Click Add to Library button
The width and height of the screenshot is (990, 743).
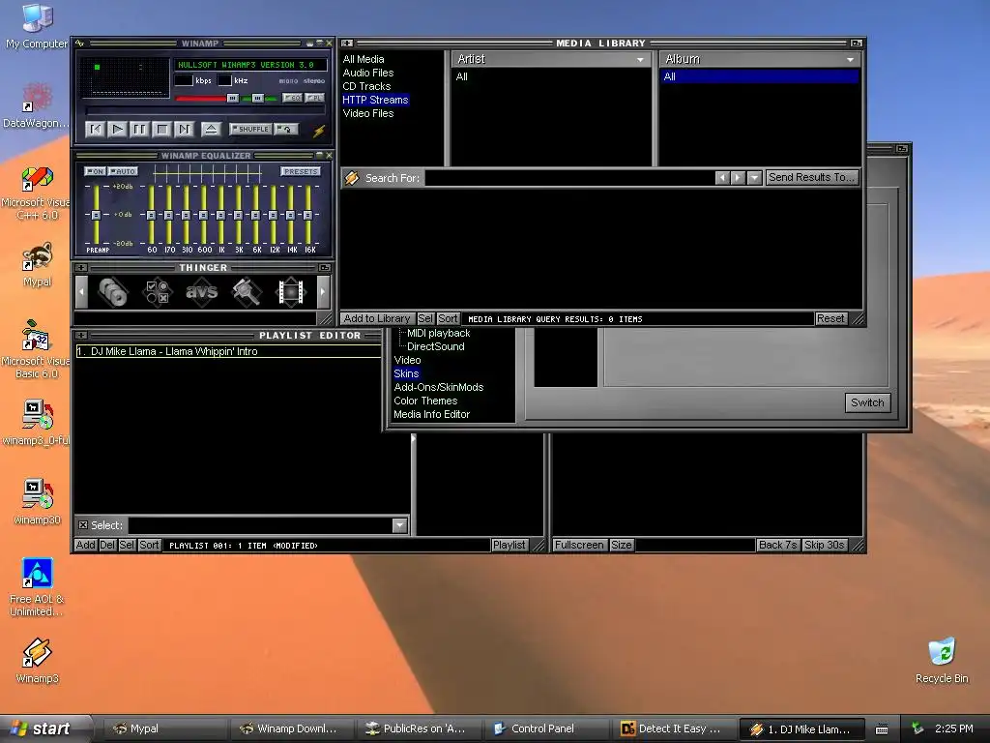tap(377, 318)
